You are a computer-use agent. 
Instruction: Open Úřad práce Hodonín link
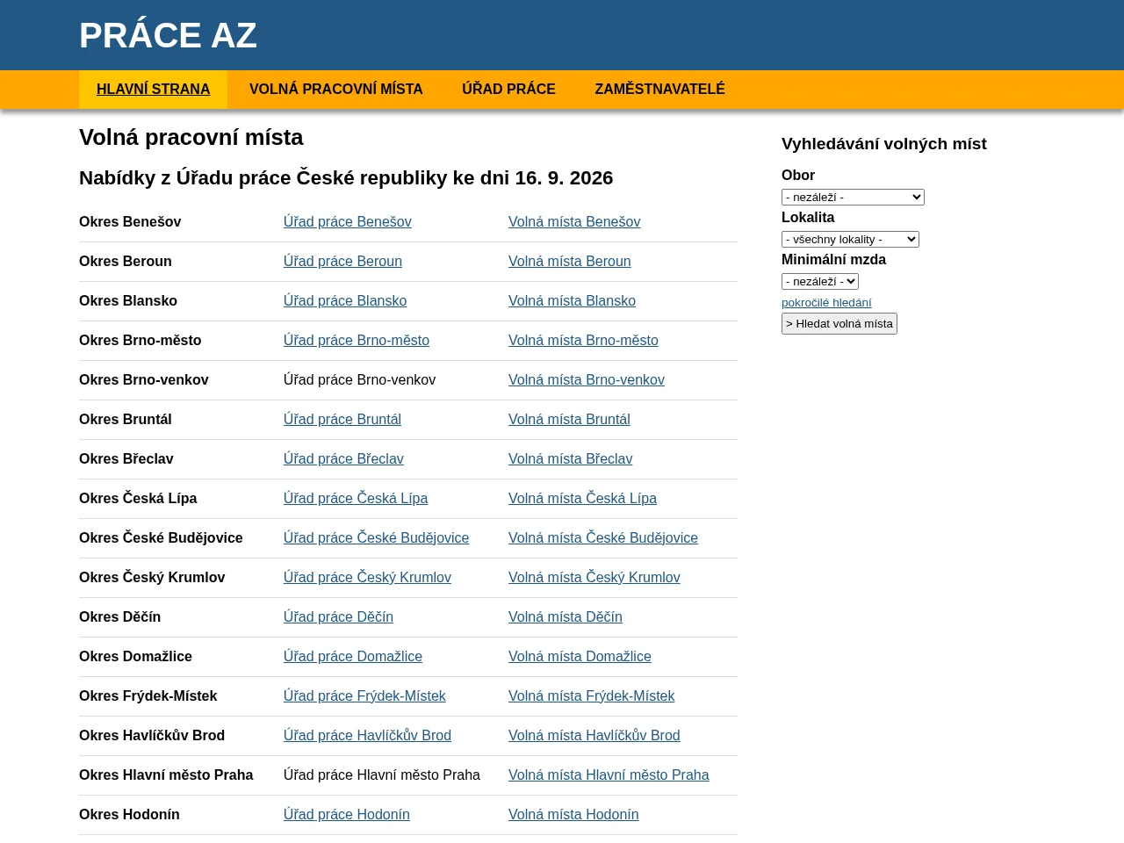347,815
